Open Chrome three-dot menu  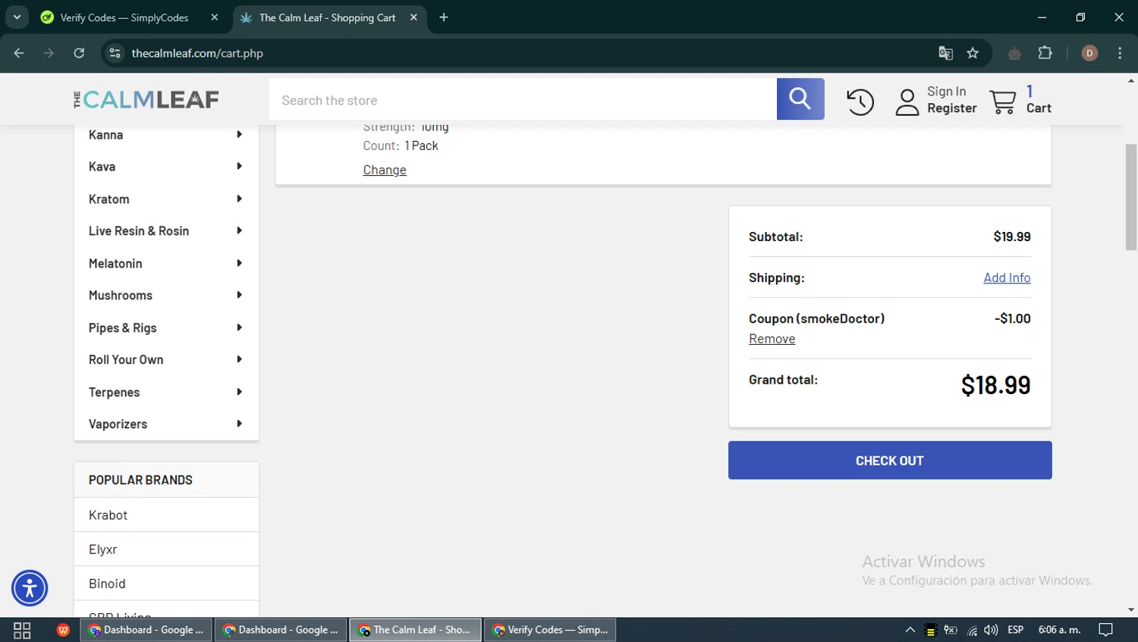tap(1120, 53)
